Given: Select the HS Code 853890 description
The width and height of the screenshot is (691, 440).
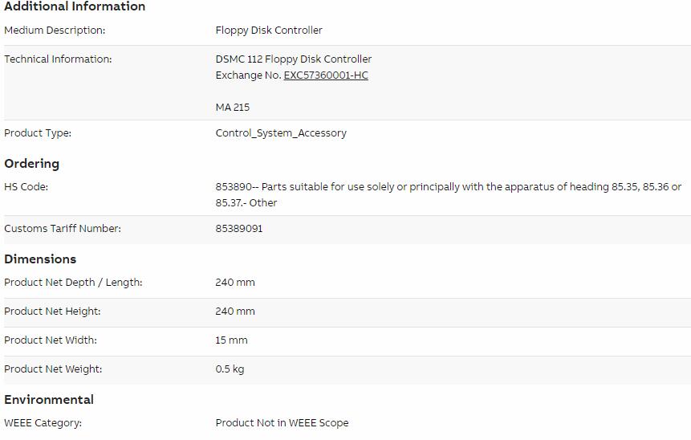Looking at the screenshot, I should [449, 195].
